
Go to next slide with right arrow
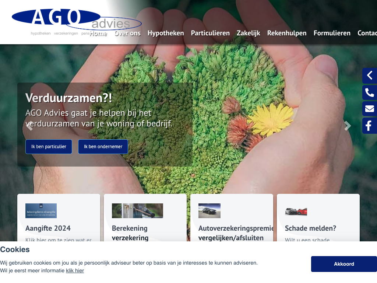[x=347, y=126]
